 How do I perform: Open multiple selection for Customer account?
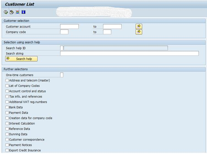(x=139, y=26)
